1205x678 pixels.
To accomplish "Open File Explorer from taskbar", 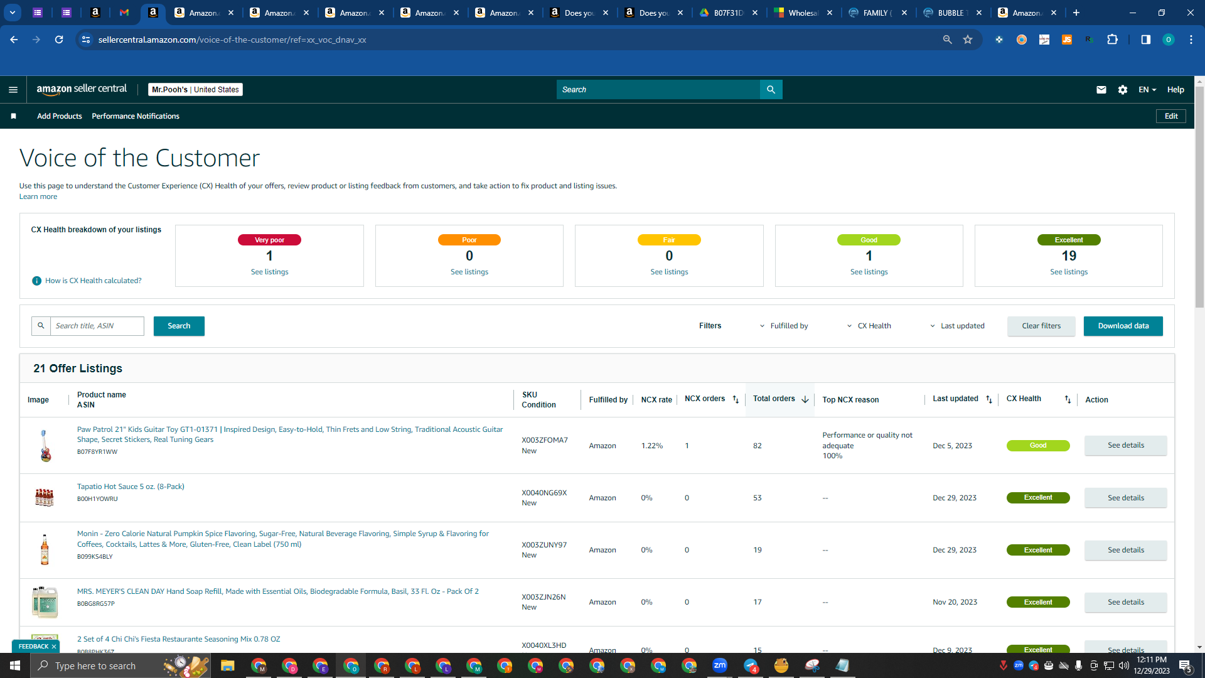I will [227, 665].
